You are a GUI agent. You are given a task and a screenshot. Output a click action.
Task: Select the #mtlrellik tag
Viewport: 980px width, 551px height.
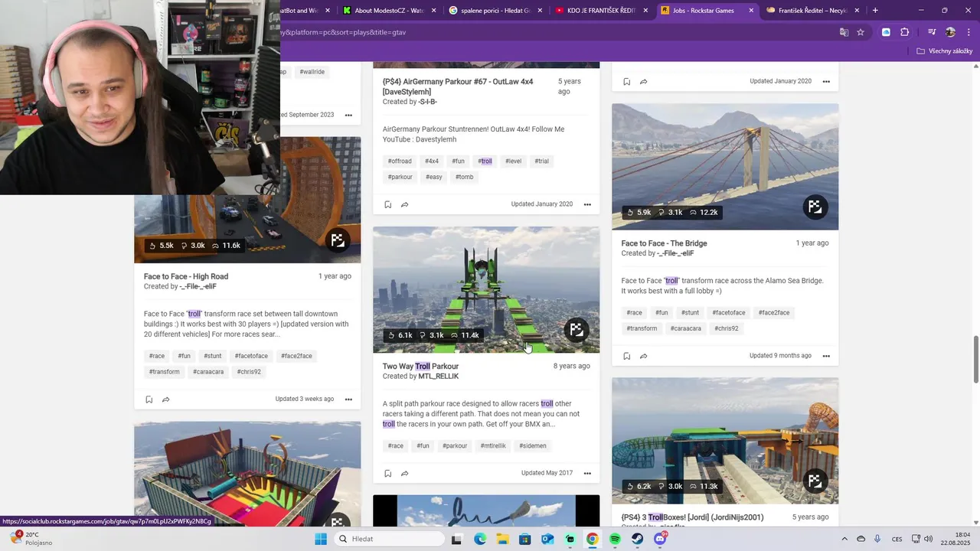(x=493, y=446)
